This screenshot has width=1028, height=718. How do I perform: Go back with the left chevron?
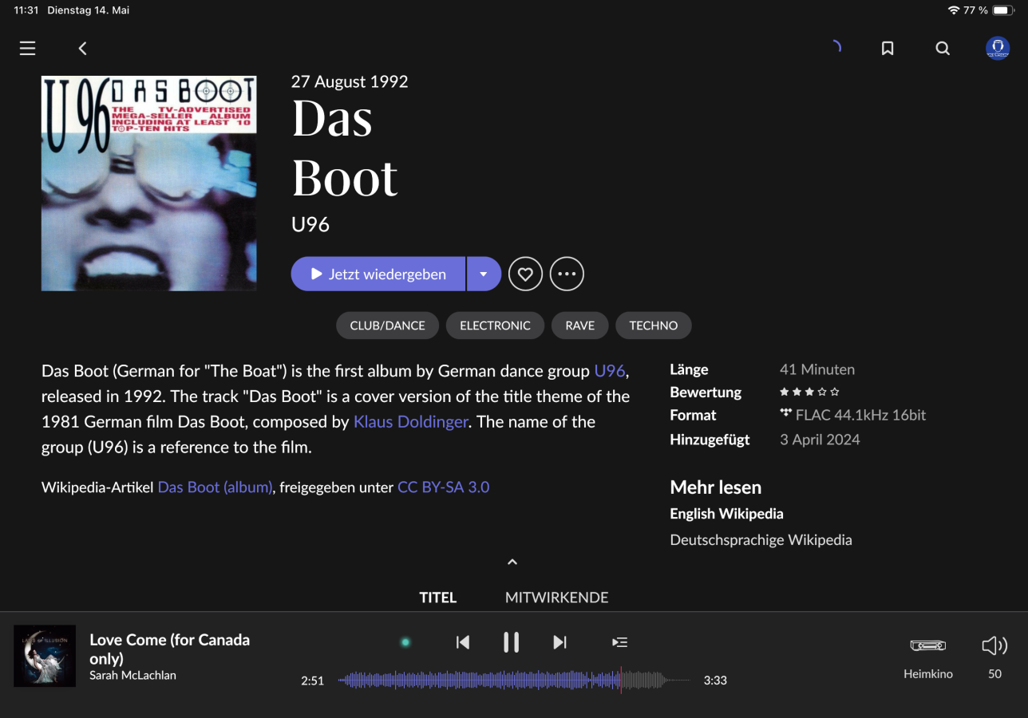[x=82, y=49]
